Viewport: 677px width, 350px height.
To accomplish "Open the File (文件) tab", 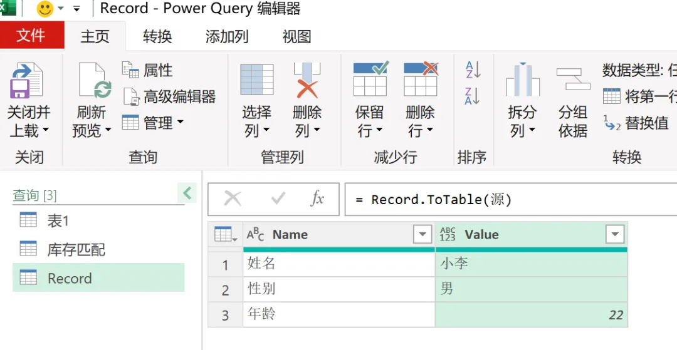I will tap(31, 35).
